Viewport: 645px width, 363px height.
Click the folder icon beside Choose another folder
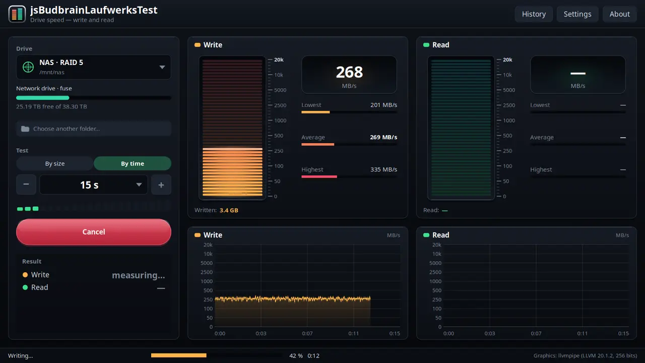(x=25, y=129)
